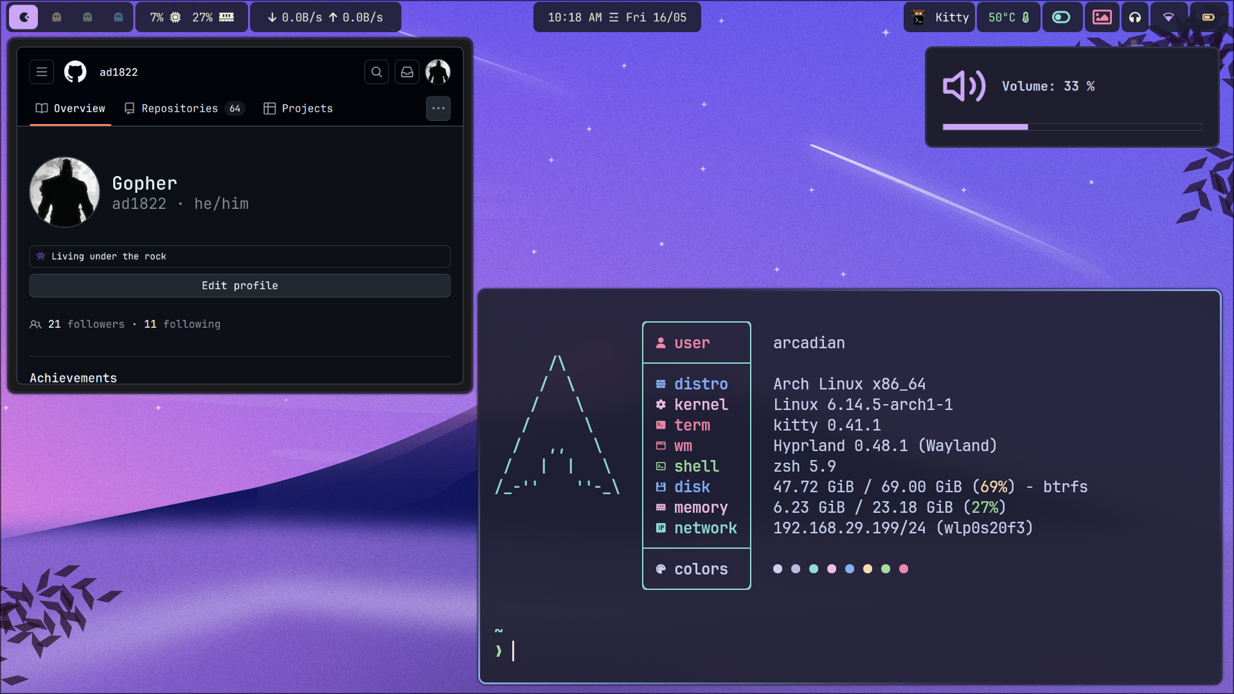This screenshot has width=1234, height=694.
Task: Click the battery icon in top bar
Action: (x=1208, y=17)
